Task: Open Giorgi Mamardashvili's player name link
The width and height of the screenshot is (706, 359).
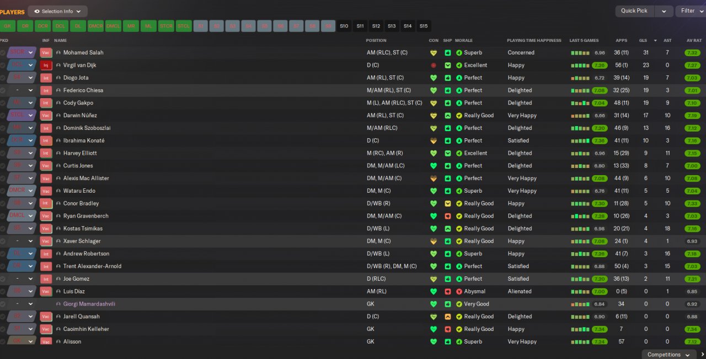Action: [89, 304]
